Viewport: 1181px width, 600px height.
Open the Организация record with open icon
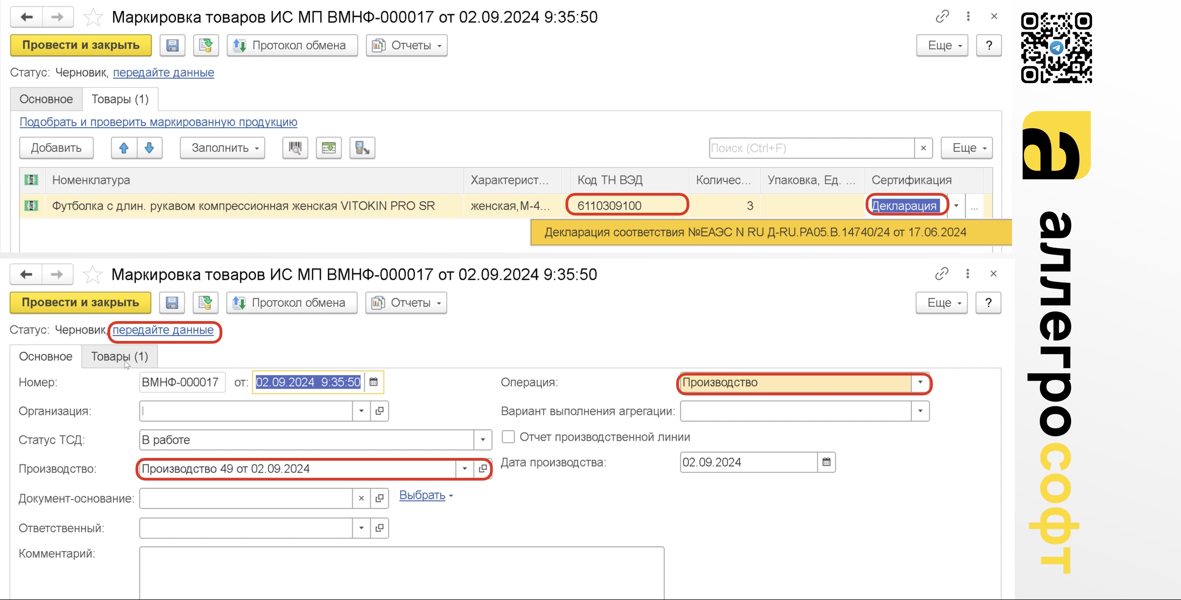380,411
